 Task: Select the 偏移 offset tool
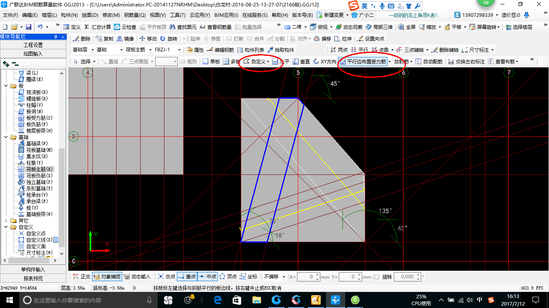(x=322, y=38)
